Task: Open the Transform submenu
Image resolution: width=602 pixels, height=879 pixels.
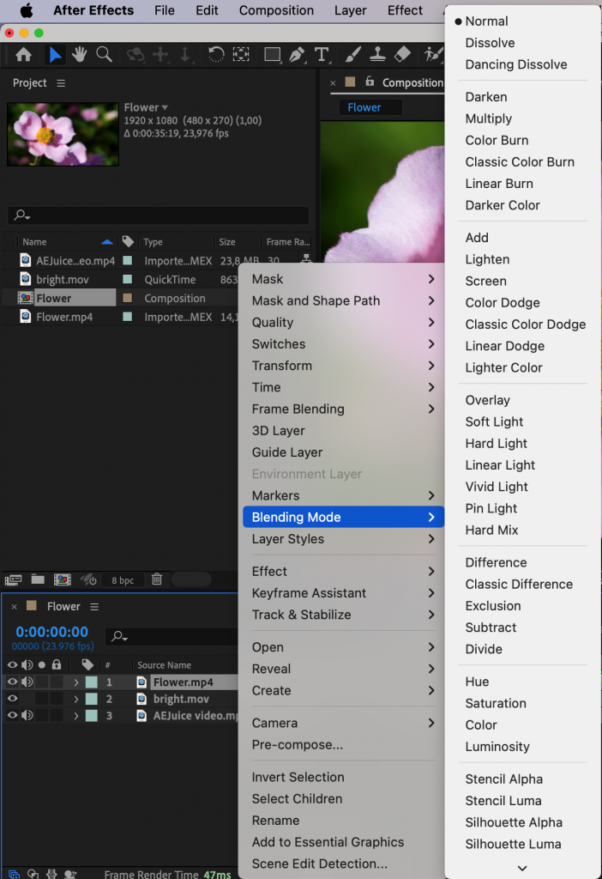Action: click(284, 366)
